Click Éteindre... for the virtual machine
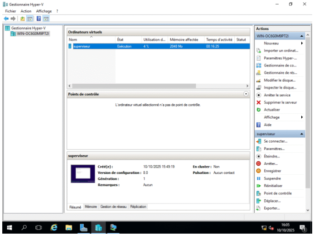Image resolution: width=314 pixels, height=235 pixels. 272,156
